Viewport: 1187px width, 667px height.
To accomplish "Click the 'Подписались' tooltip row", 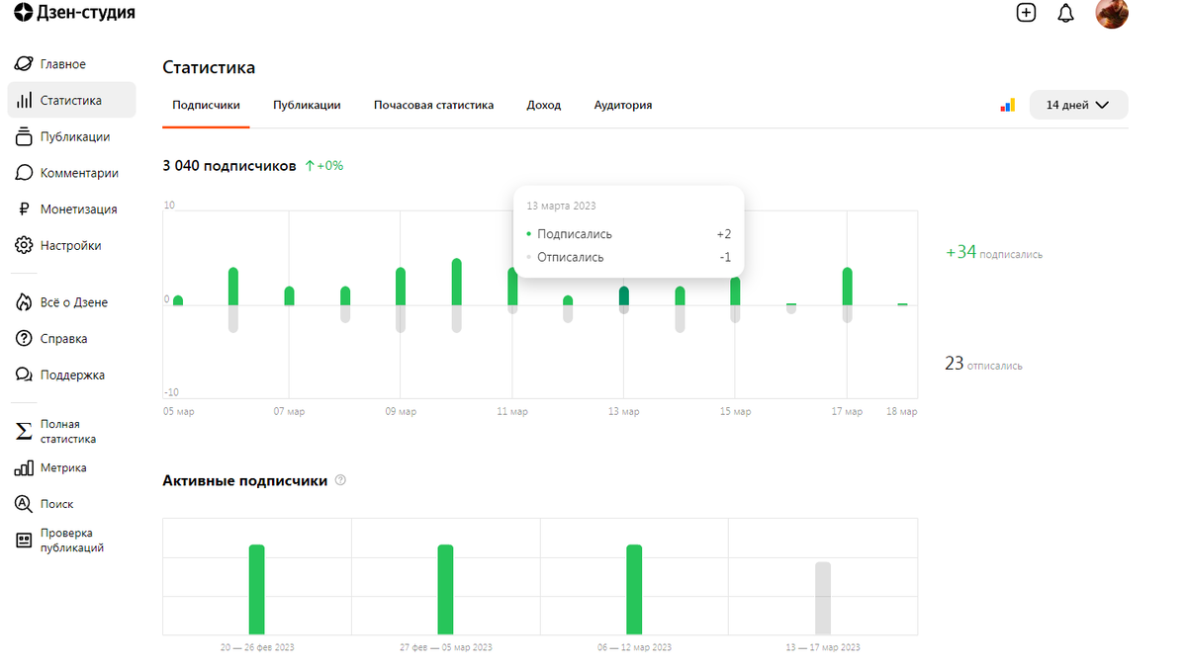I will point(628,234).
